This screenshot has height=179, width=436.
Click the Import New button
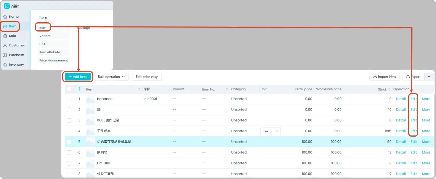tap(384, 77)
